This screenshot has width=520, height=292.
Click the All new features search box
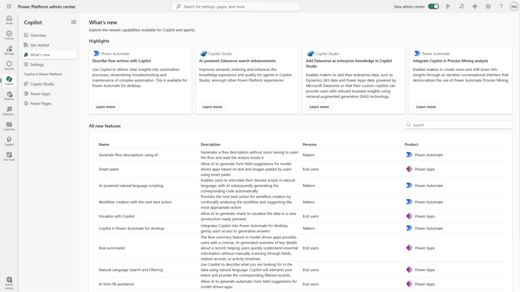click(x=457, y=125)
